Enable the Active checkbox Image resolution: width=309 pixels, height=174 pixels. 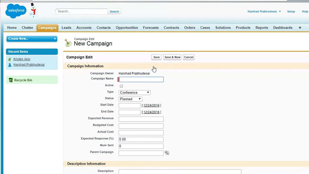click(121, 86)
